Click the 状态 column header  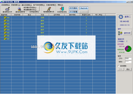point(42,15)
